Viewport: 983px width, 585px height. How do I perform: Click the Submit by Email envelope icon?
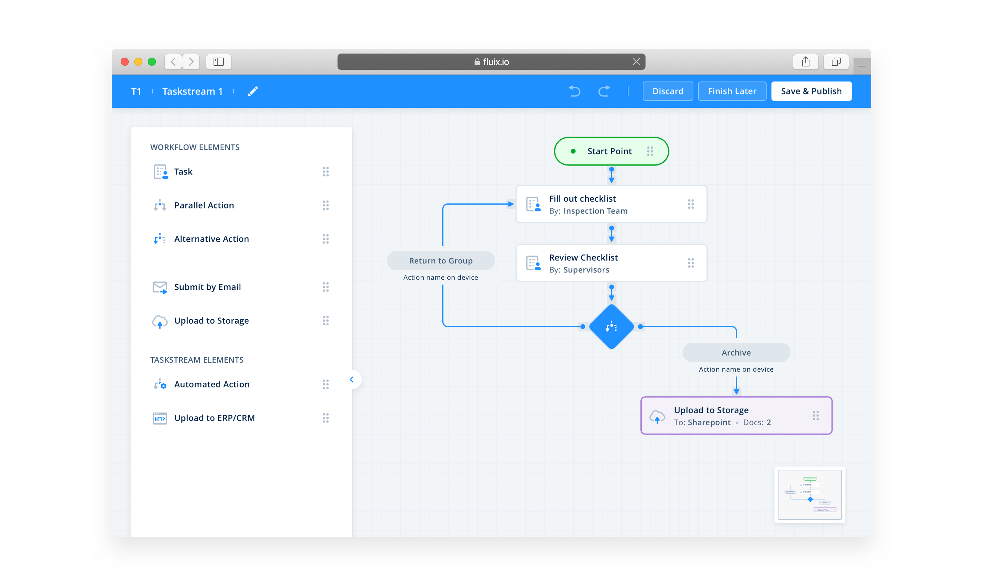point(160,287)
